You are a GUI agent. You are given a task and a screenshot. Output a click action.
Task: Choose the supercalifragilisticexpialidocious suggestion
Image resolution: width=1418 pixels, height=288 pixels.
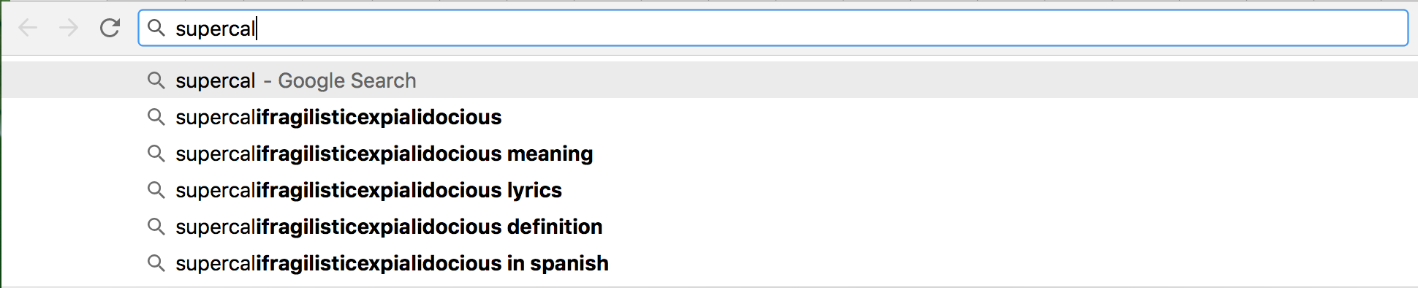pyautogui.click(x=338, y=117)
